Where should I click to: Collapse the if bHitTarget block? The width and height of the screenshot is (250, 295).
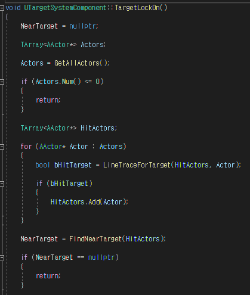click(2, 184)
